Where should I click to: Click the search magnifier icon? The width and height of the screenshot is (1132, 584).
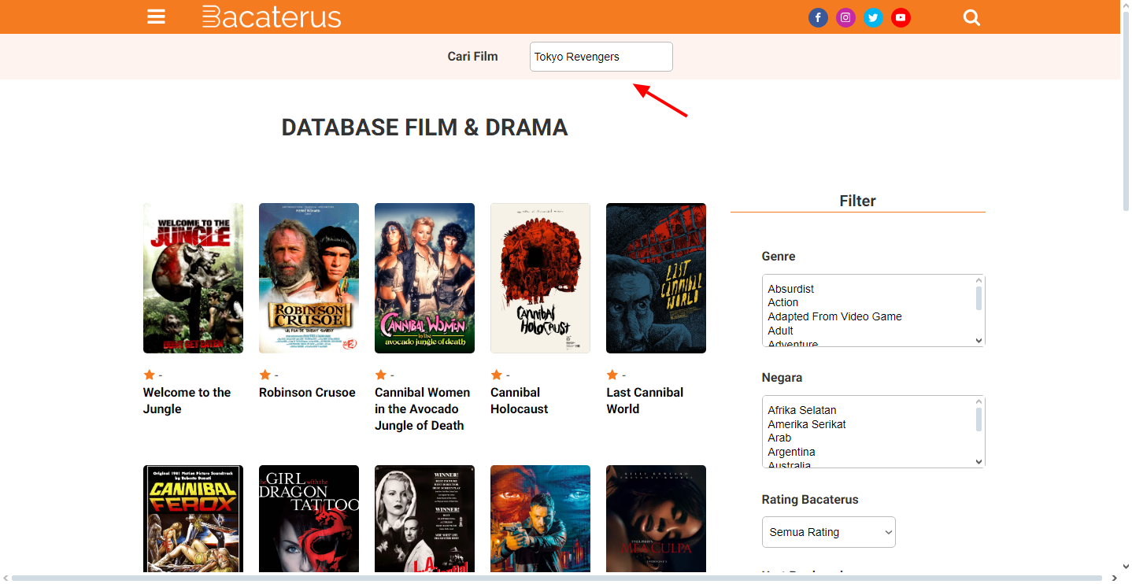click(971, 17)
